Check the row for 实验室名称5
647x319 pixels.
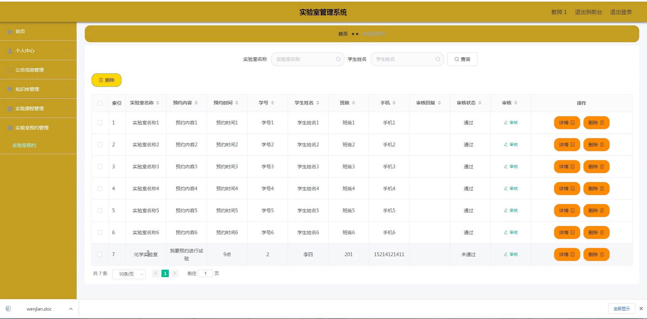click(x=100, y=211)
